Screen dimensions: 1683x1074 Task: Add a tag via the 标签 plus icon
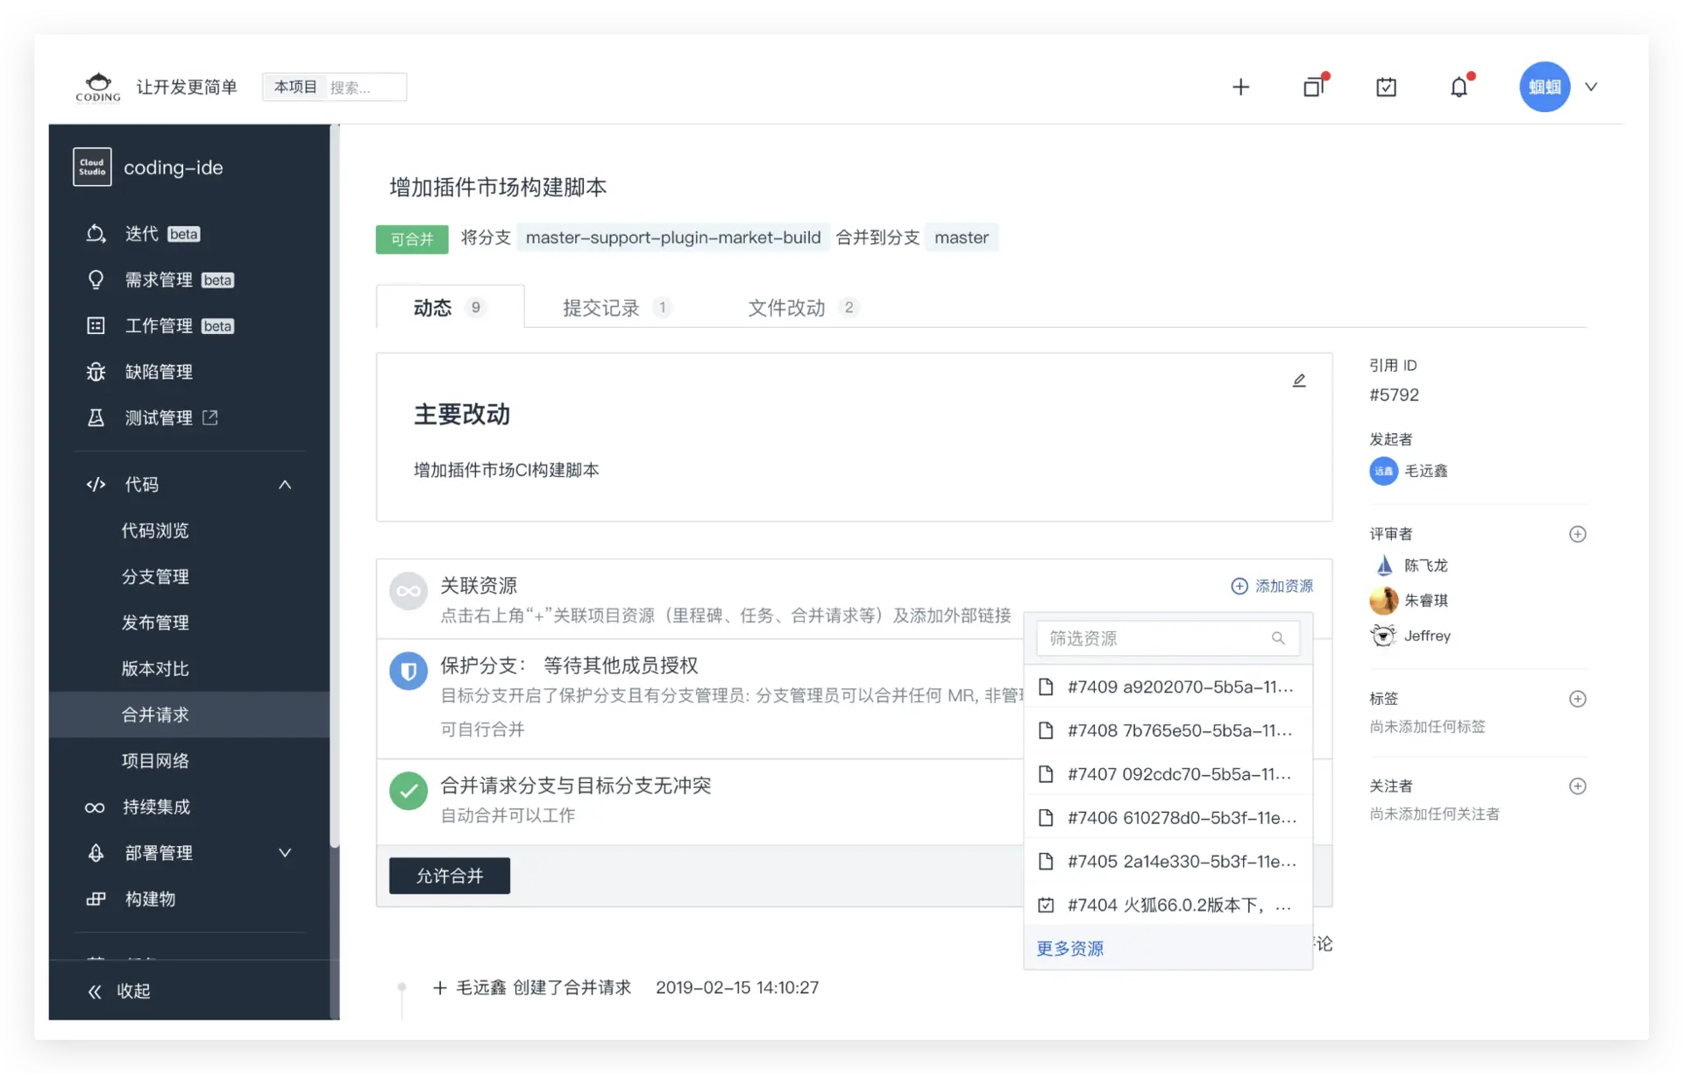pyautogui.click(x=1578, y=699)
